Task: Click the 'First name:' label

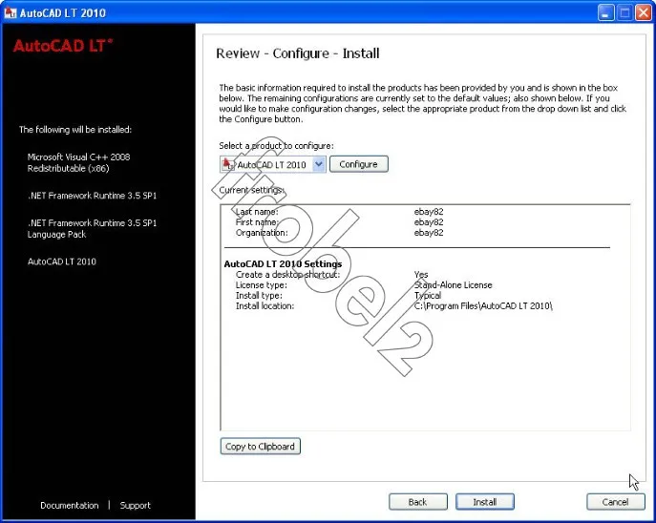Action: pos(257,222)
